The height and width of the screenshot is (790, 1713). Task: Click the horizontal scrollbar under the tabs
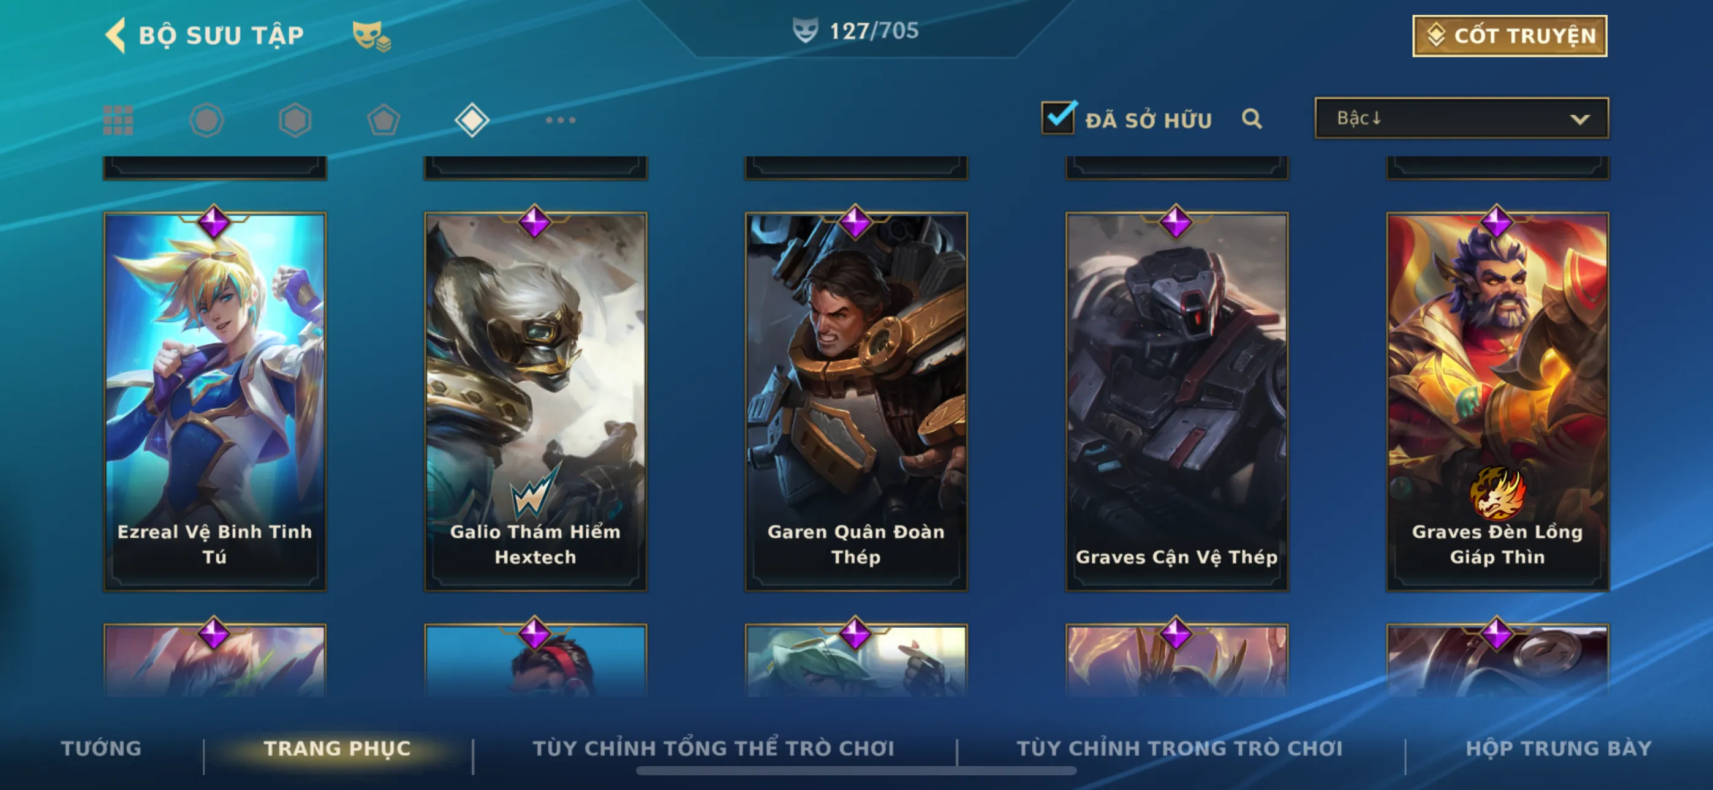[x=856, y=771]
